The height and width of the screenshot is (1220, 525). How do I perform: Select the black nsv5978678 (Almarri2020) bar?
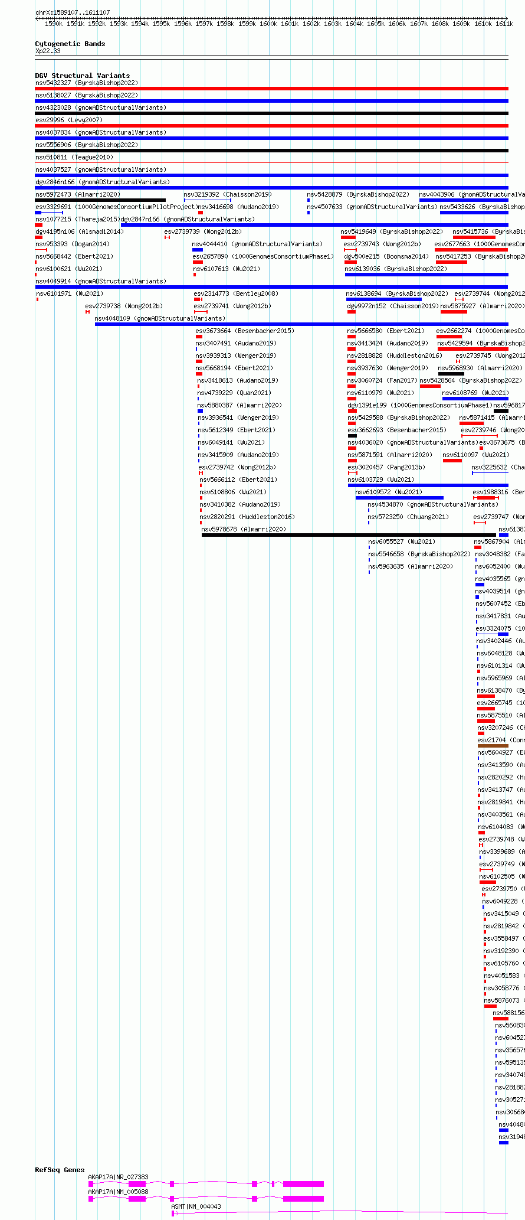tap(349, 535)
